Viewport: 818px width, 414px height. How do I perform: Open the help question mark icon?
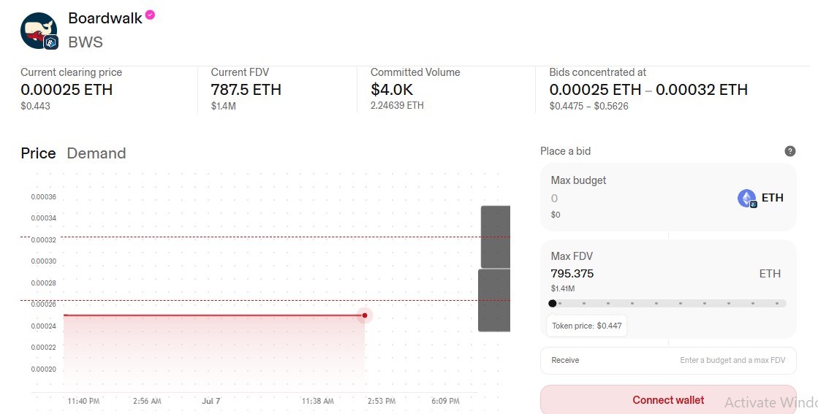pos(789,151)
